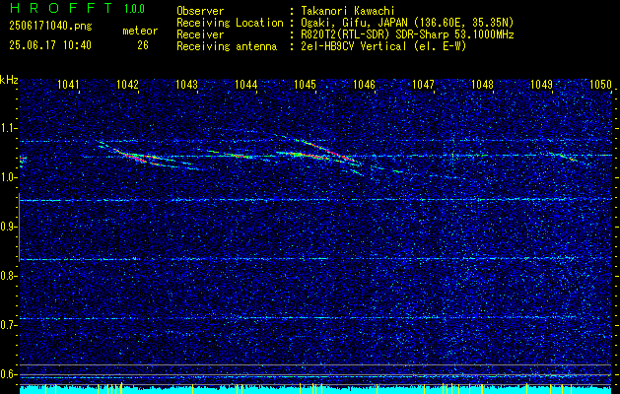The height and width of the screenshot is (394, 620).
Task: Click the Receiving Location label
Action: click(230, 23)
